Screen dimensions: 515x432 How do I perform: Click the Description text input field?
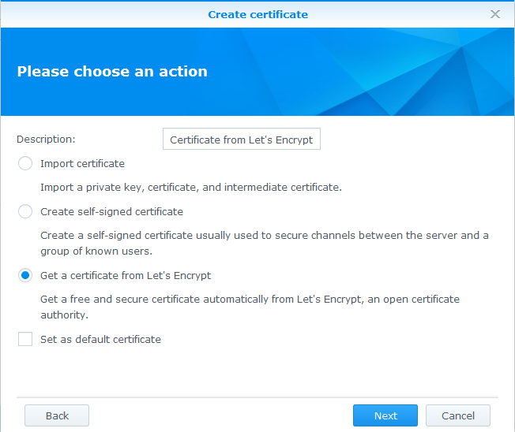point(241,140)
